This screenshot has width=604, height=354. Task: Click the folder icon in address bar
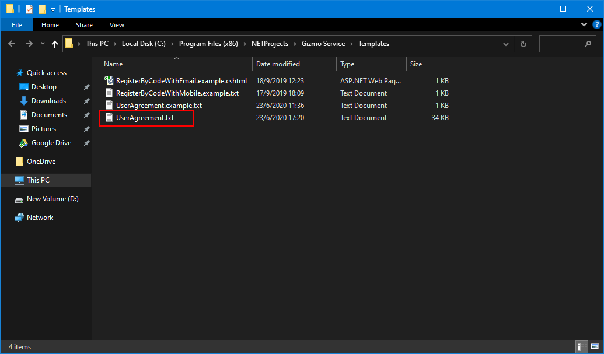69,44
